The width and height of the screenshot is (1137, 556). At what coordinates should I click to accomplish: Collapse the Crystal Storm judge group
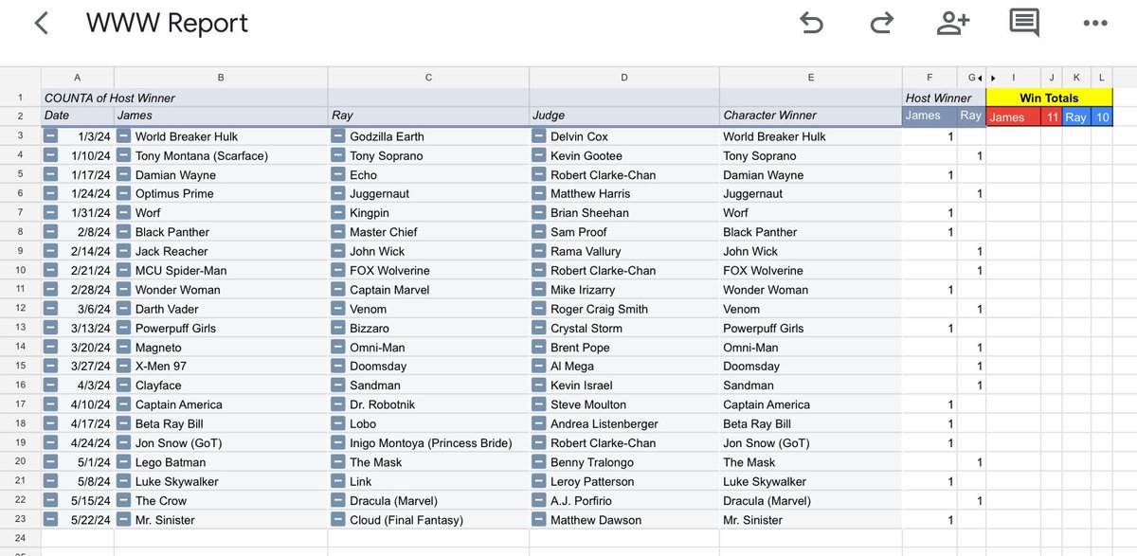pos(538,328)
